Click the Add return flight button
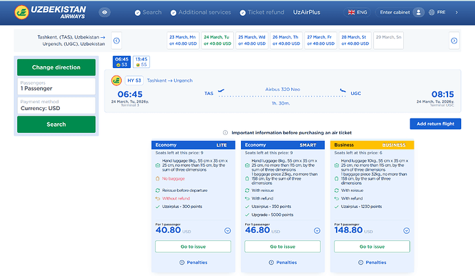Screen dimensions: 475x276 [x=435, y=124]
